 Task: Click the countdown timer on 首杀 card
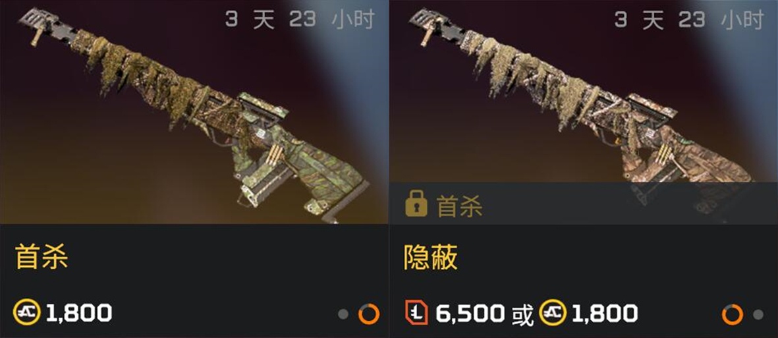point(300,20)
